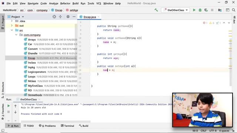Expand the .idea folder
The image size is (237, 133).
tap(12, 21)
